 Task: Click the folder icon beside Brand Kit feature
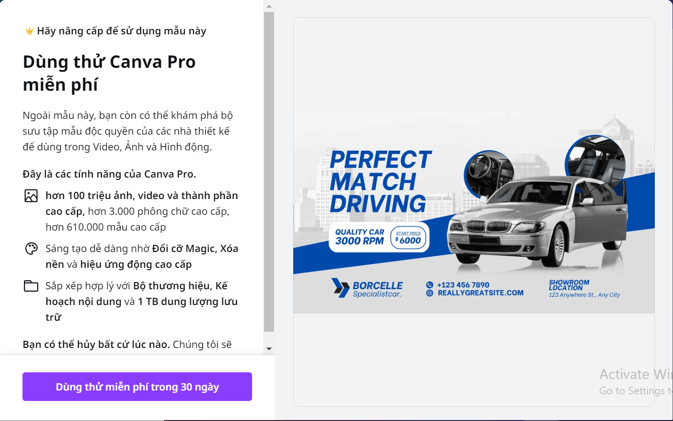pyautogui.click(x=31, y=286)
